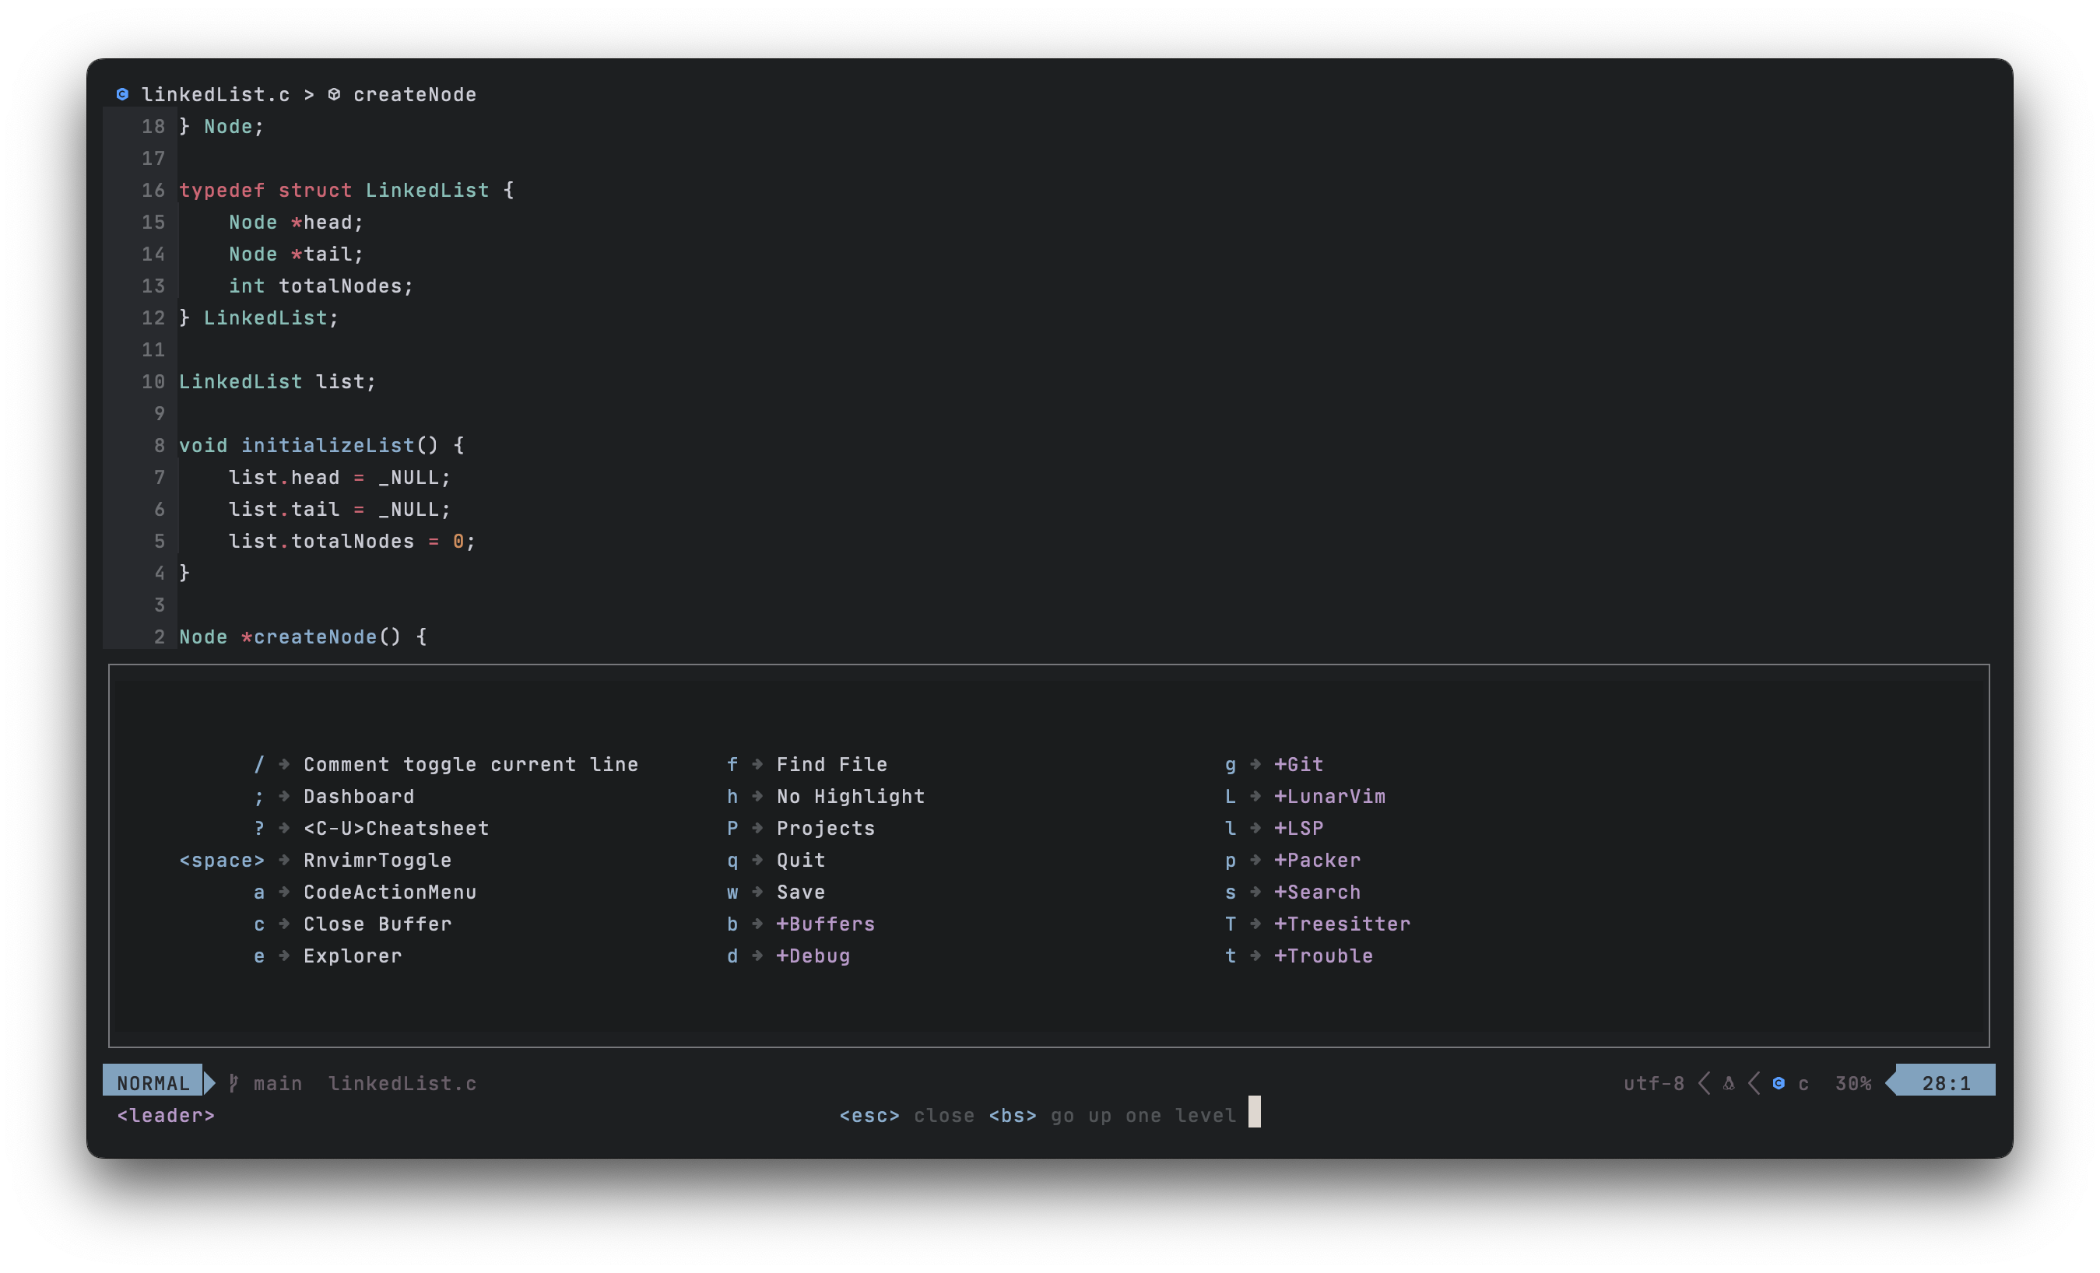Choose the CodeActionMenu entry
This screenshot has height=1273, width=2100.
(390, 893)
